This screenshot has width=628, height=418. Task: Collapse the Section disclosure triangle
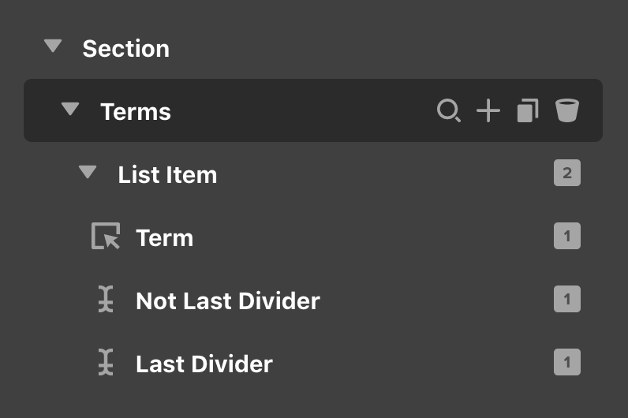pos(53,47)
